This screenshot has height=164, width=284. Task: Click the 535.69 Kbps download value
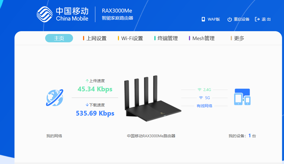pyautogui.click(x=95, y=113)
